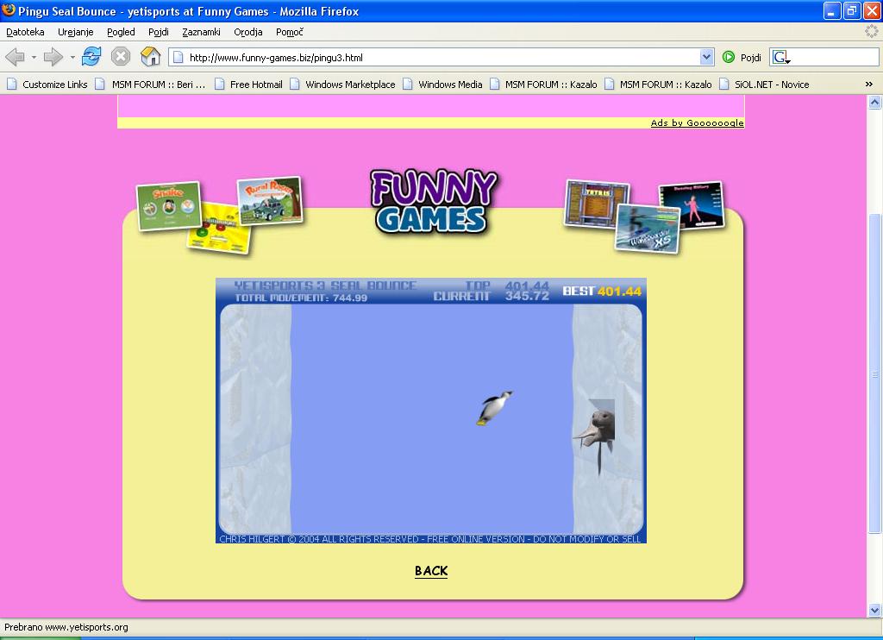Open the Orodja menu
This screenshot has height=640, width=883.
pyautogui.click(x=248, y=32)
